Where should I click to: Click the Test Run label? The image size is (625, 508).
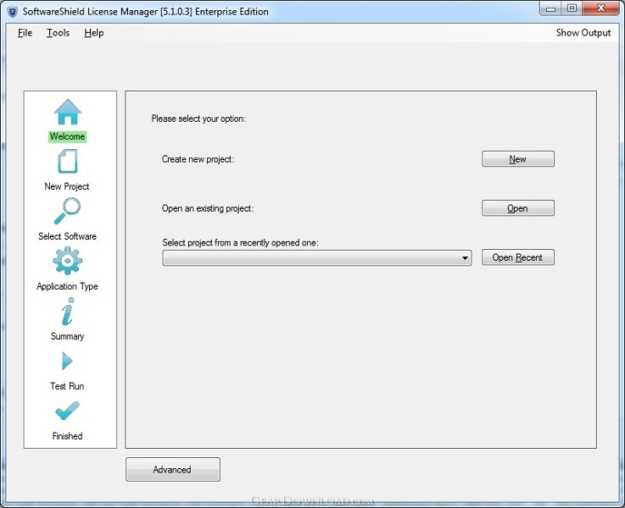click(x=67, y=386)
